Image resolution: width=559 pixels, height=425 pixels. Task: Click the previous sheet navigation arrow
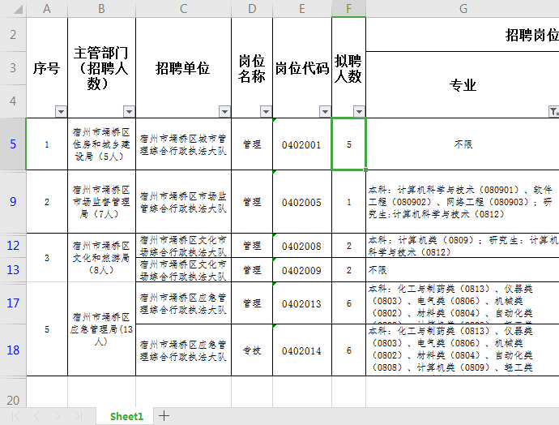[x=36, y=416]
